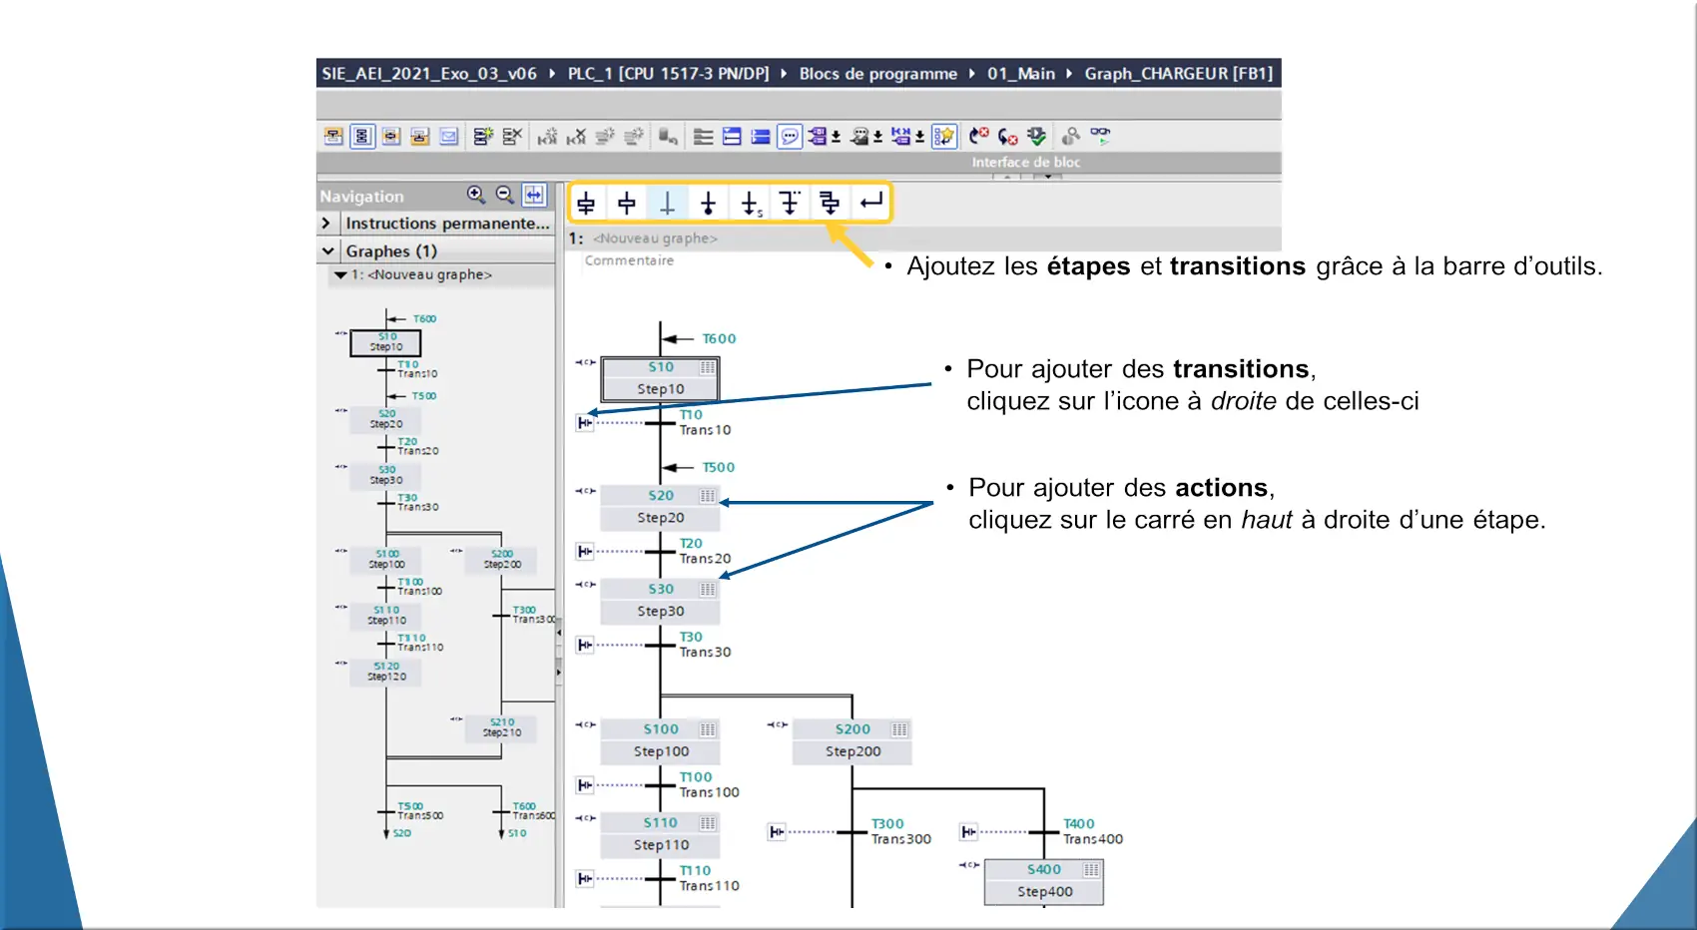The image size is (1697, 930).
Task: Open transition condition icon left of T400
Action: 969,831
